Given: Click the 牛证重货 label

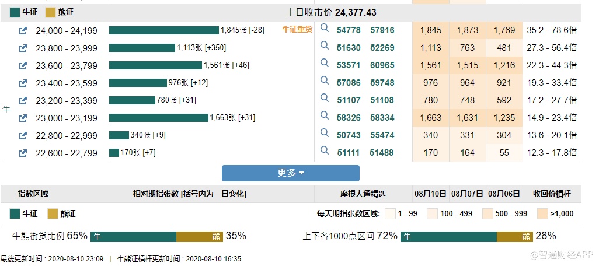Looking at the screenshot, I should [x=297, y=29].
